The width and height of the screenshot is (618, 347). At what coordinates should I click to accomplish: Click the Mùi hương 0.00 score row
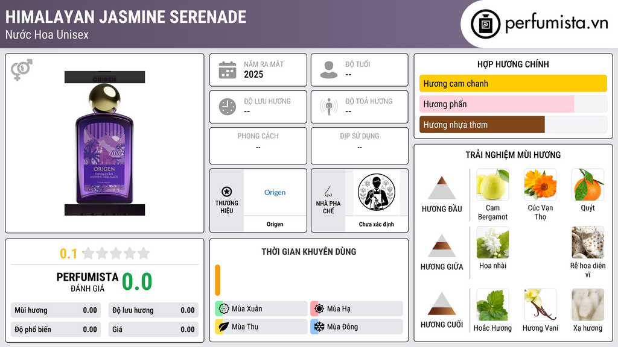click(56, 310)
